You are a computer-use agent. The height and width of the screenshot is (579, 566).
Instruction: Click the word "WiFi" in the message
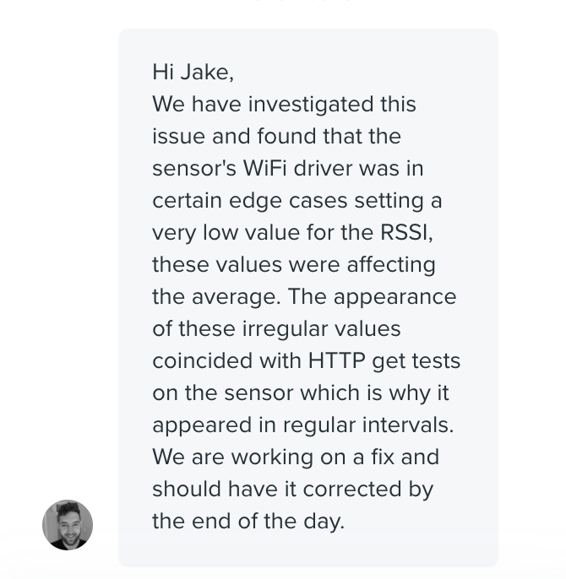click(x=265, y=169)
